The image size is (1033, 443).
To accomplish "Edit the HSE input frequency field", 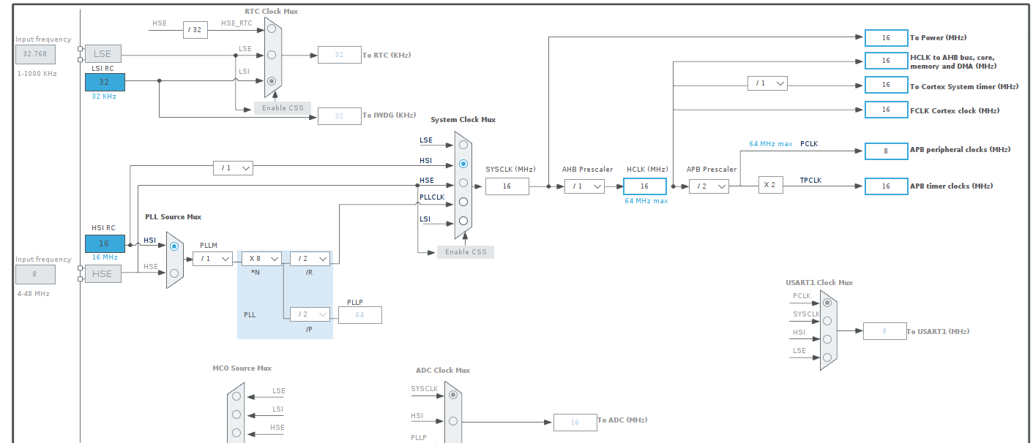I will pos(34,274).
